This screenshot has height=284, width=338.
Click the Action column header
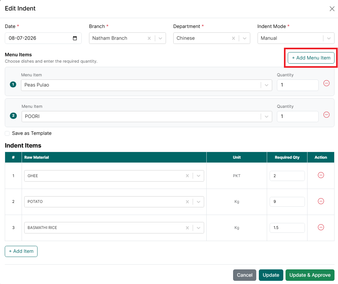point(321,157)
